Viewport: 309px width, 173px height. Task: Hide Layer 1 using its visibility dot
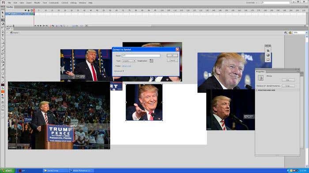click(26, 14)
